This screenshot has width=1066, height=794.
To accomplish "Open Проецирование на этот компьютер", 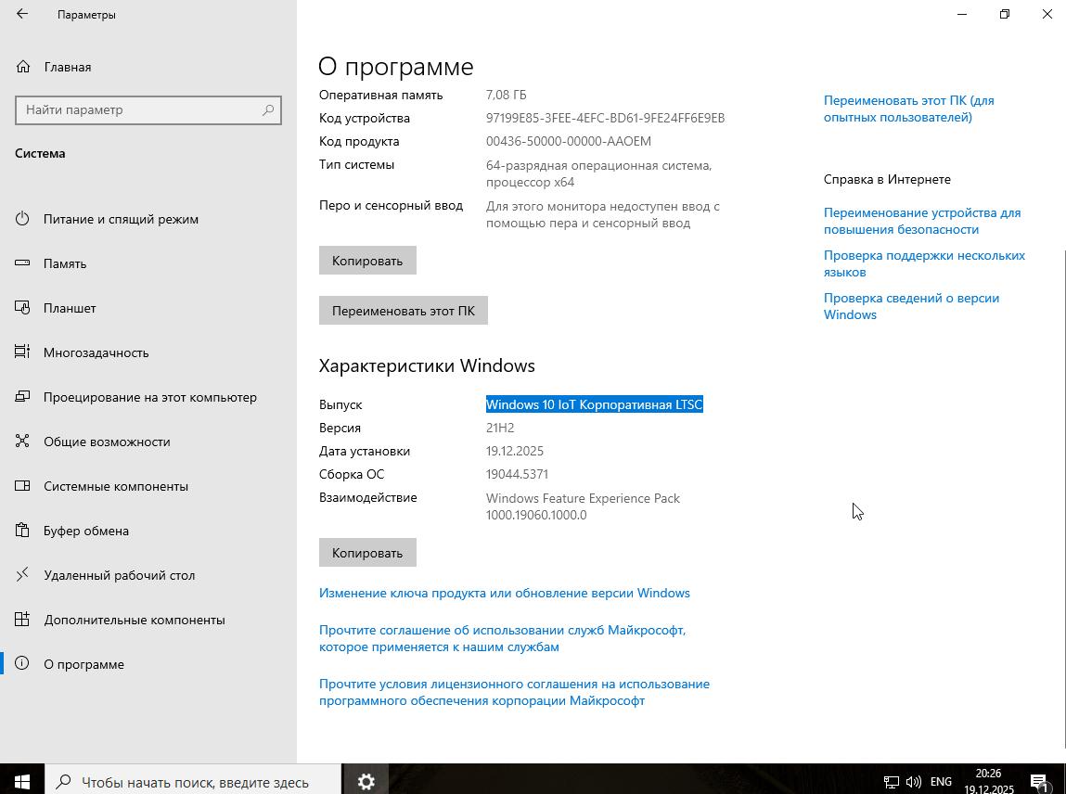I will 150,397.
